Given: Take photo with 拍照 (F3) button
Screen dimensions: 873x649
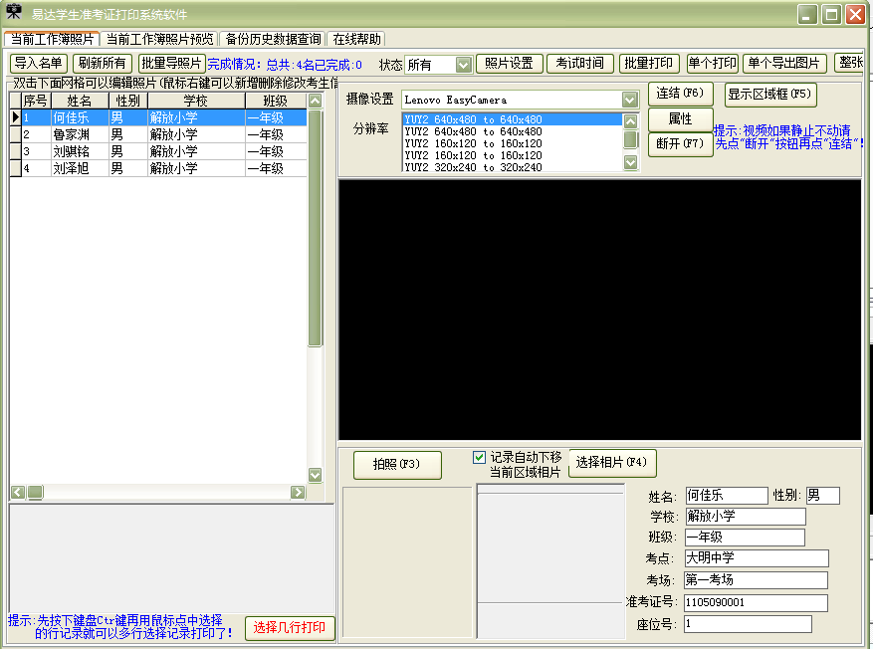Looking at the screenshot, I should [x=397, y=465].
